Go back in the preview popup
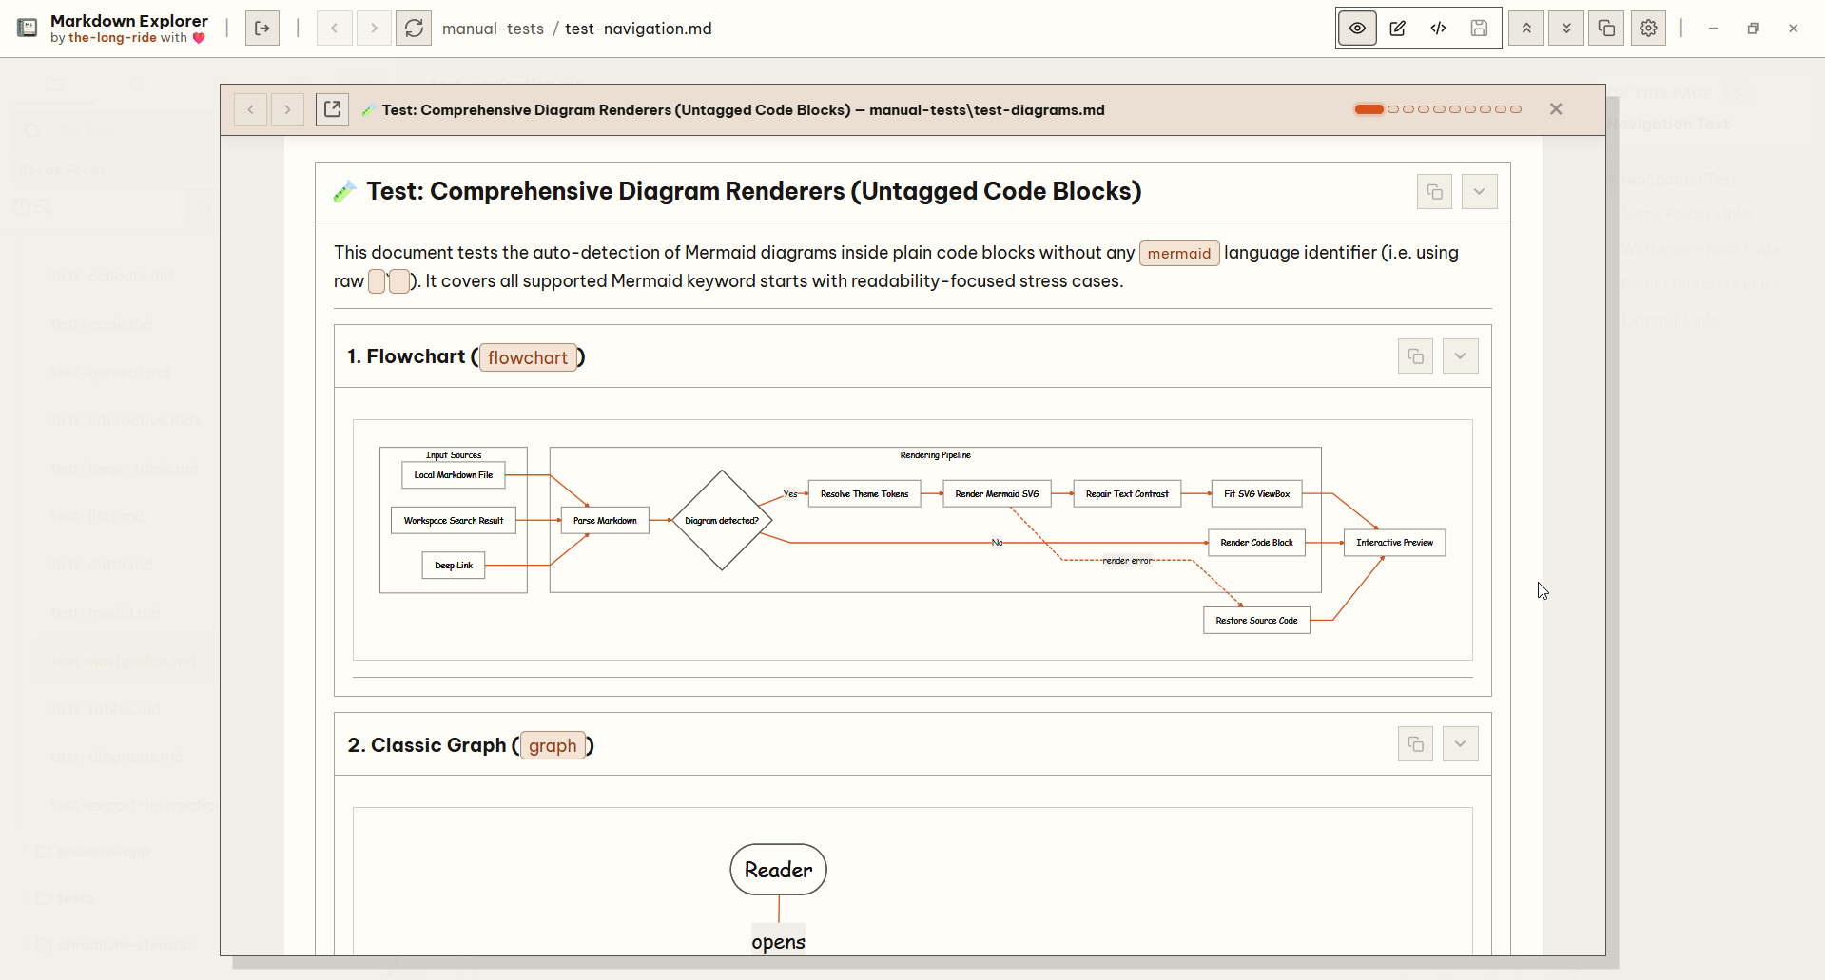Image resolution: width=1825 pixels, height=980 pixels. 250,109
